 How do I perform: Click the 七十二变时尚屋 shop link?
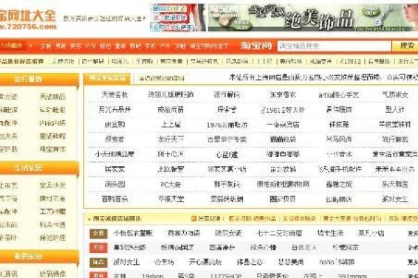279,234
